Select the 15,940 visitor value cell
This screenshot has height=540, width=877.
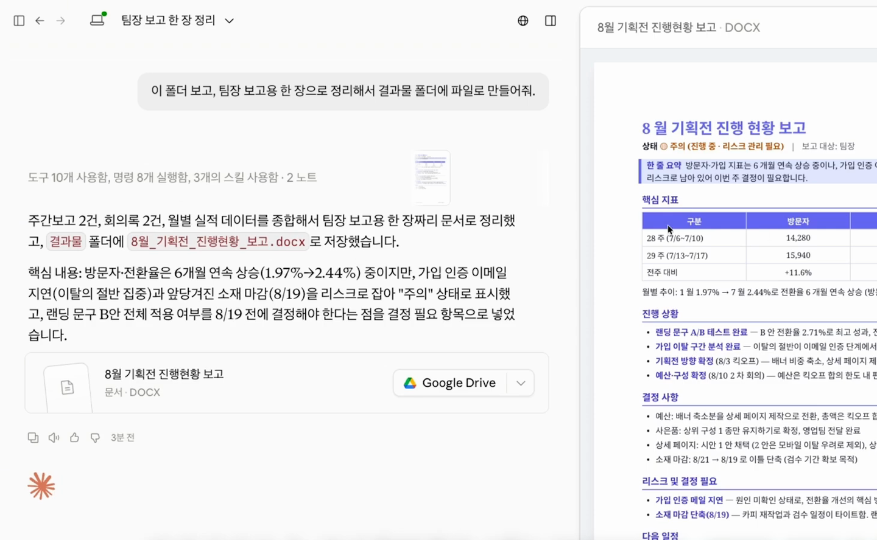798,255
